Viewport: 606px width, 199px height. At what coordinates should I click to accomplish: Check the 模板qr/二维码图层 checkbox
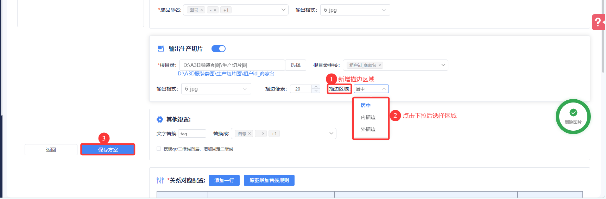[159, 149]
